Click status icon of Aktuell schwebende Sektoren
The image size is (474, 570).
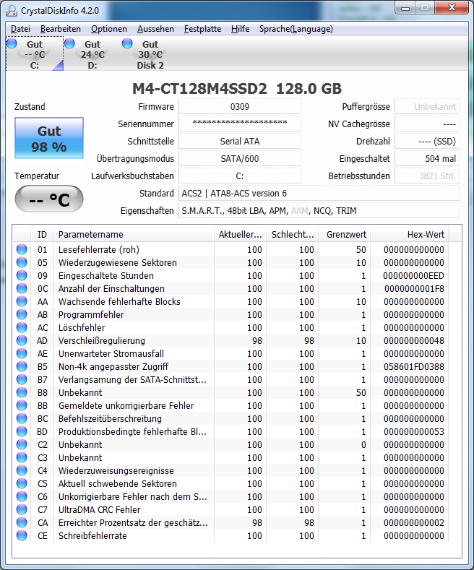[22, 483]
